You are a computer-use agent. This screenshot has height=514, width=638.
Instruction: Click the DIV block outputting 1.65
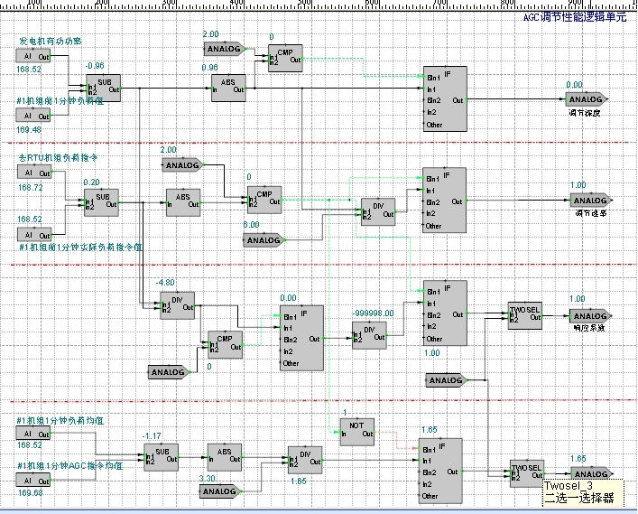point(303,459)
